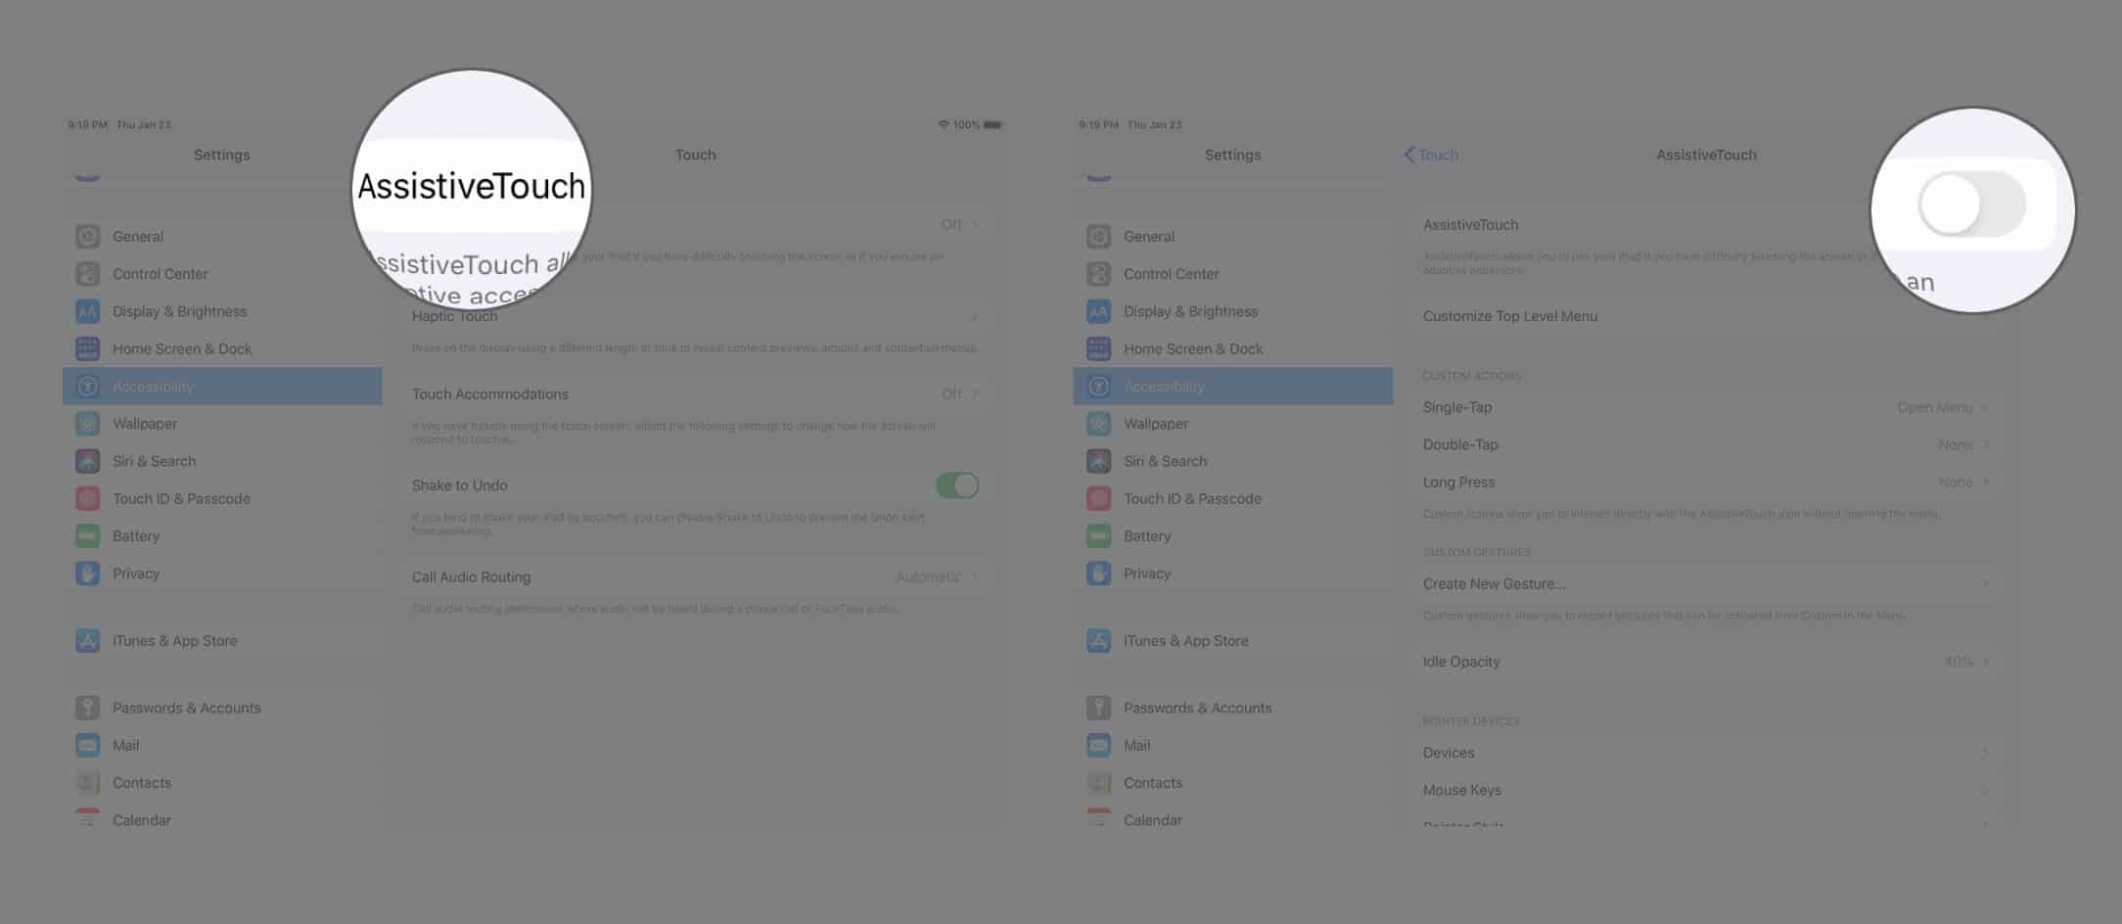Tap Home Screen & Dock icon in right screenshot

1099,348
